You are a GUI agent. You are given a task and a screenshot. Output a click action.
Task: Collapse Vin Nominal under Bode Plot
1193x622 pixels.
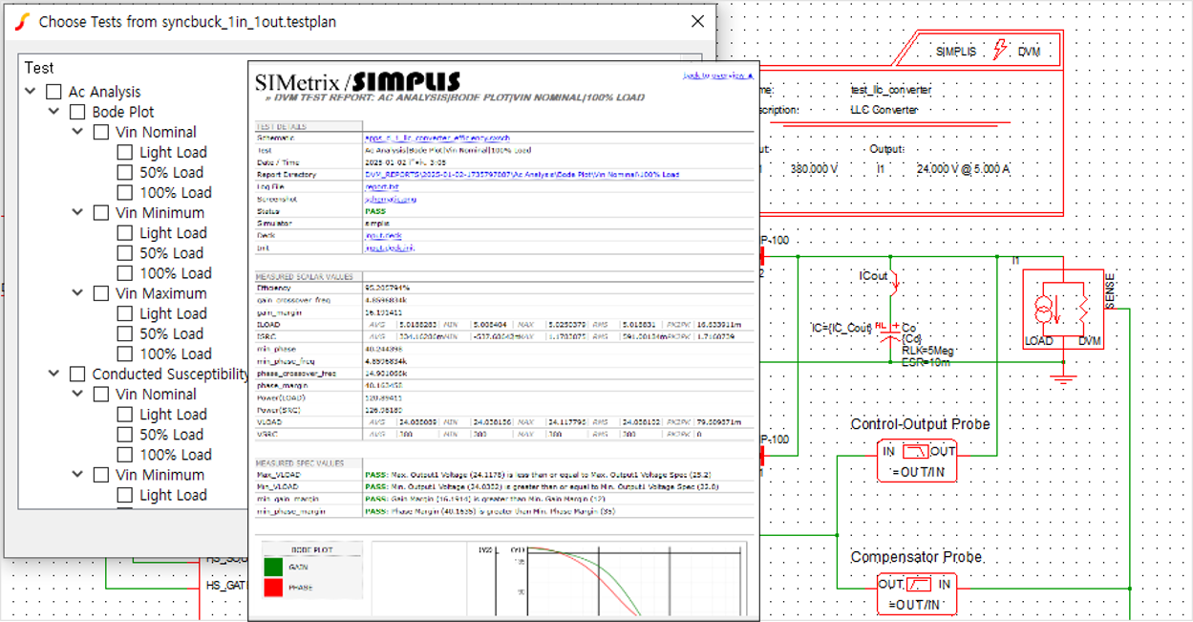click(x=77, y=132)
